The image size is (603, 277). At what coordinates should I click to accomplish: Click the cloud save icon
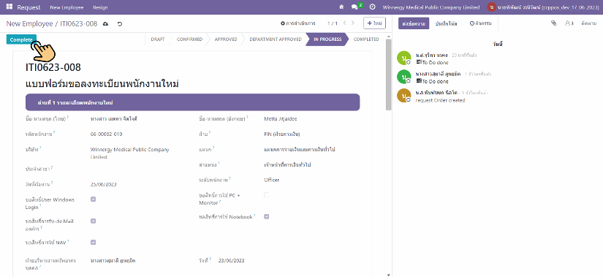[x=106, y=24]
